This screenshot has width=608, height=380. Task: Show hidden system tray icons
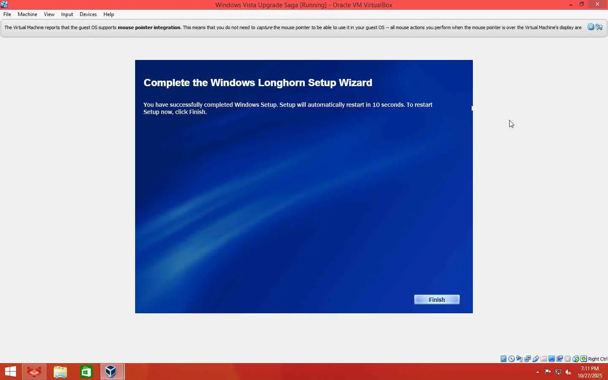point(537,372)
